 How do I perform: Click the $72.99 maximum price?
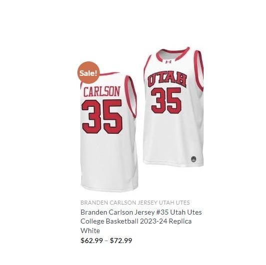121,241
